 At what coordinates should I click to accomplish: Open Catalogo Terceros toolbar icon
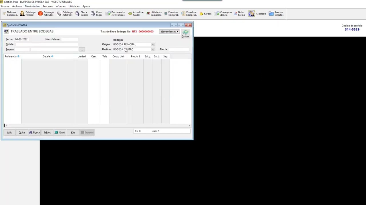pyautogui.click(x=28, y=14)
